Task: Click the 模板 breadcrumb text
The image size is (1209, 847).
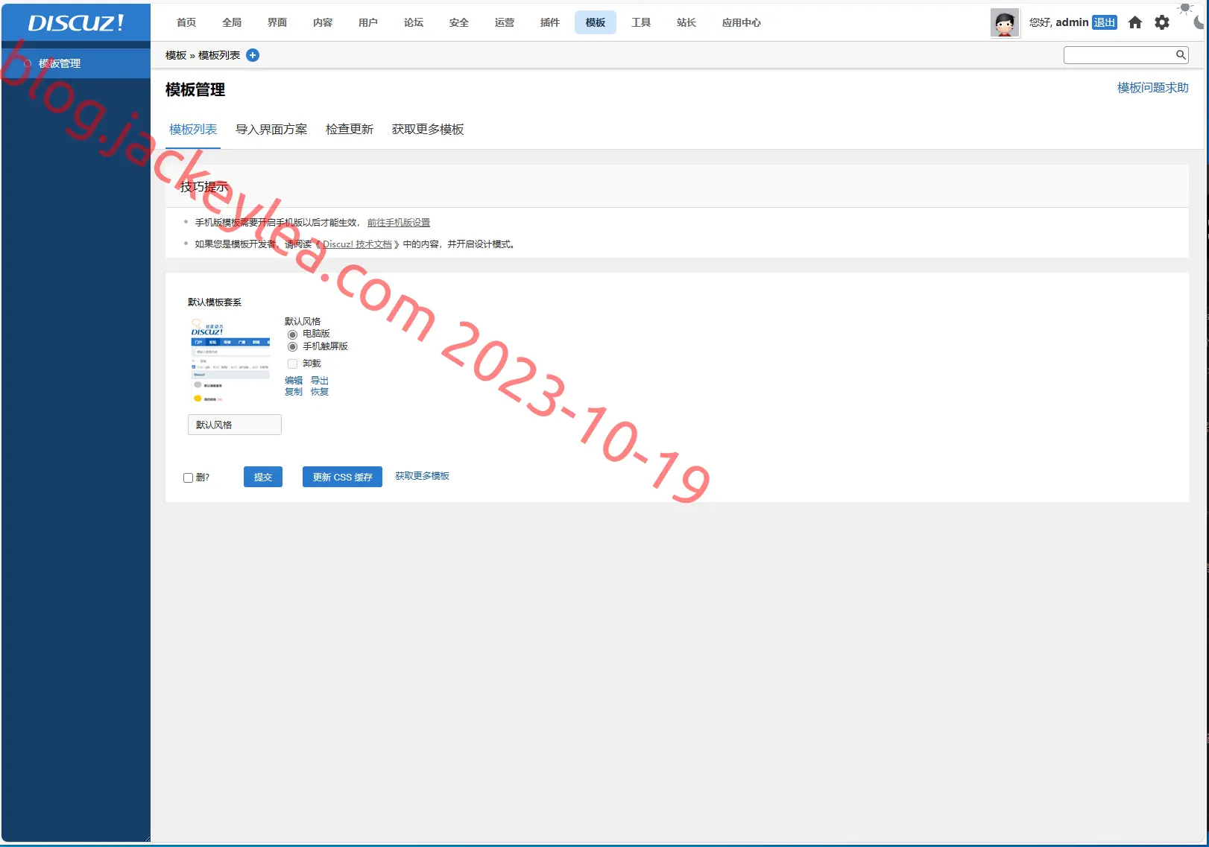Action: pos(176,55)
